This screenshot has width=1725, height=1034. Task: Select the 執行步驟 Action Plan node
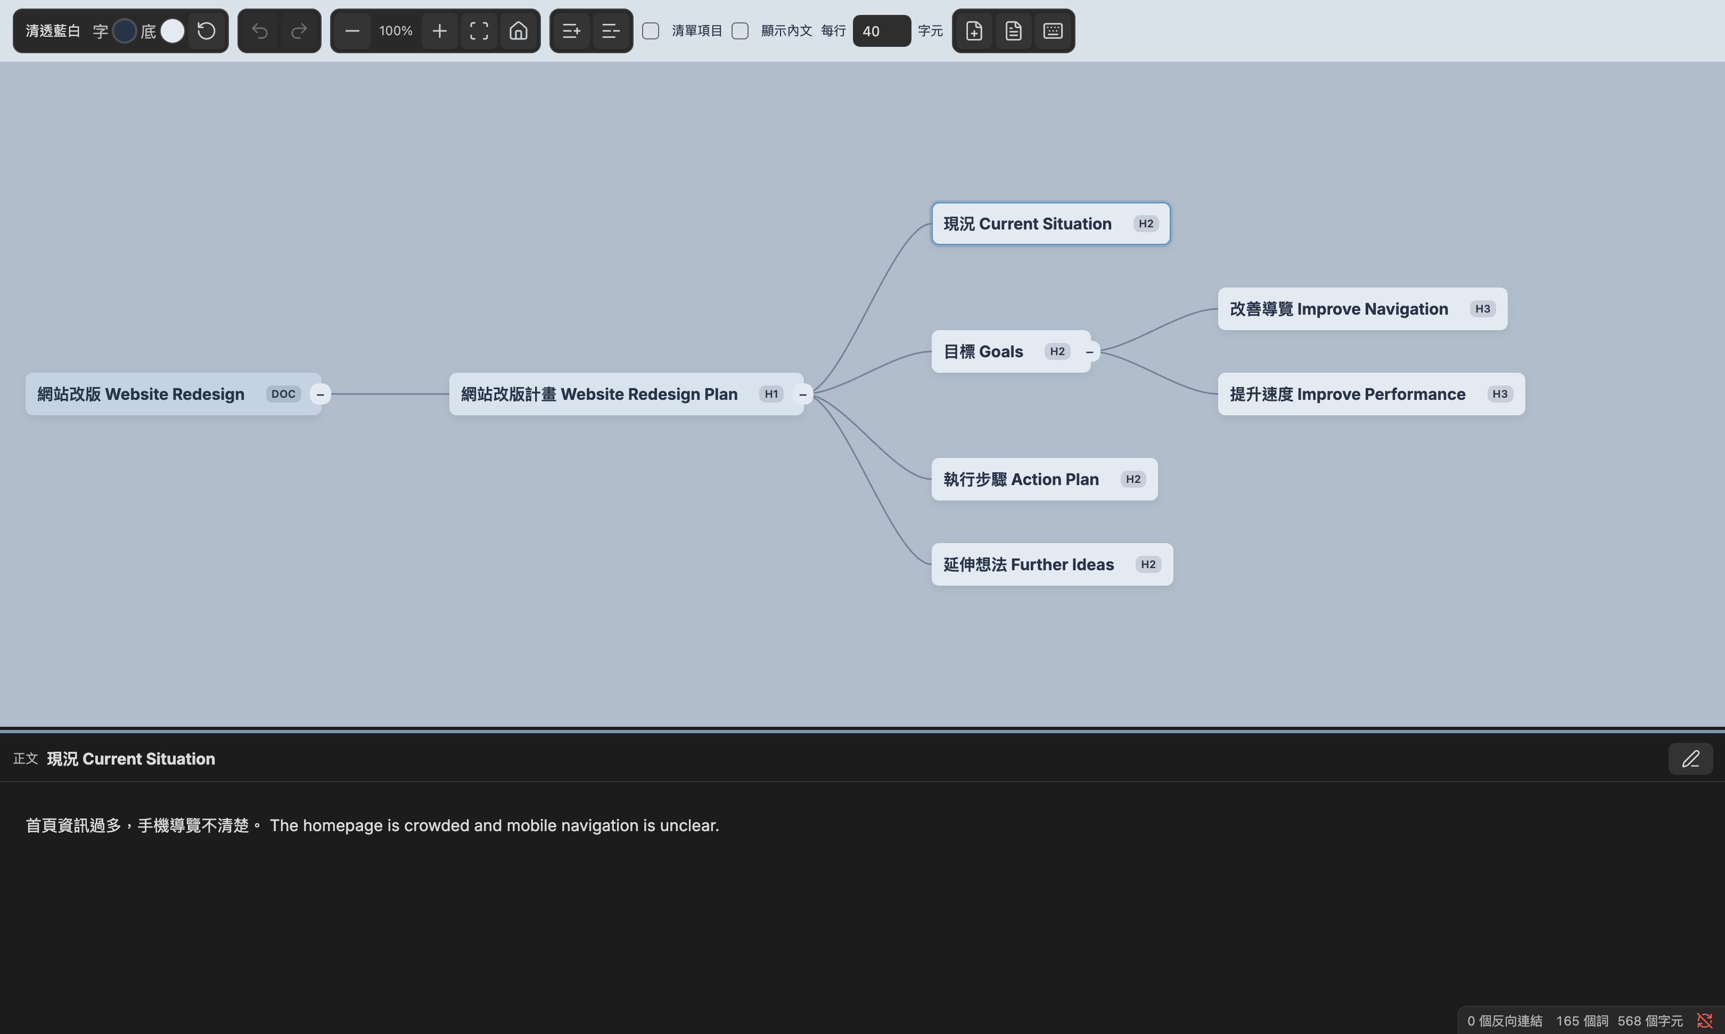[1045, 479]
